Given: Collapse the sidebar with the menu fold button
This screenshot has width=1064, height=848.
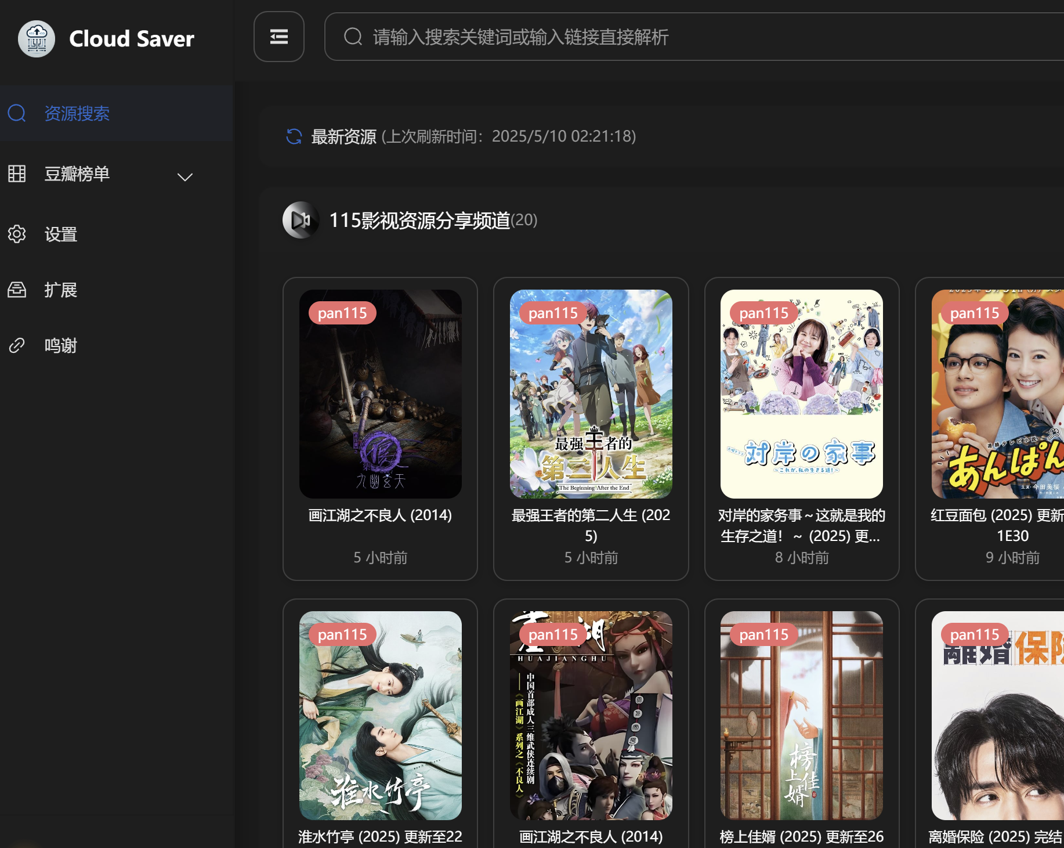Looking at the screenshot, I should coord(279,37).
